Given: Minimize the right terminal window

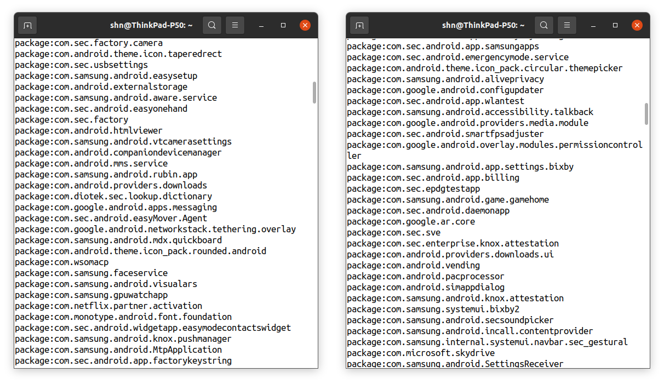Looking at the screenshot, I should 594,25.
